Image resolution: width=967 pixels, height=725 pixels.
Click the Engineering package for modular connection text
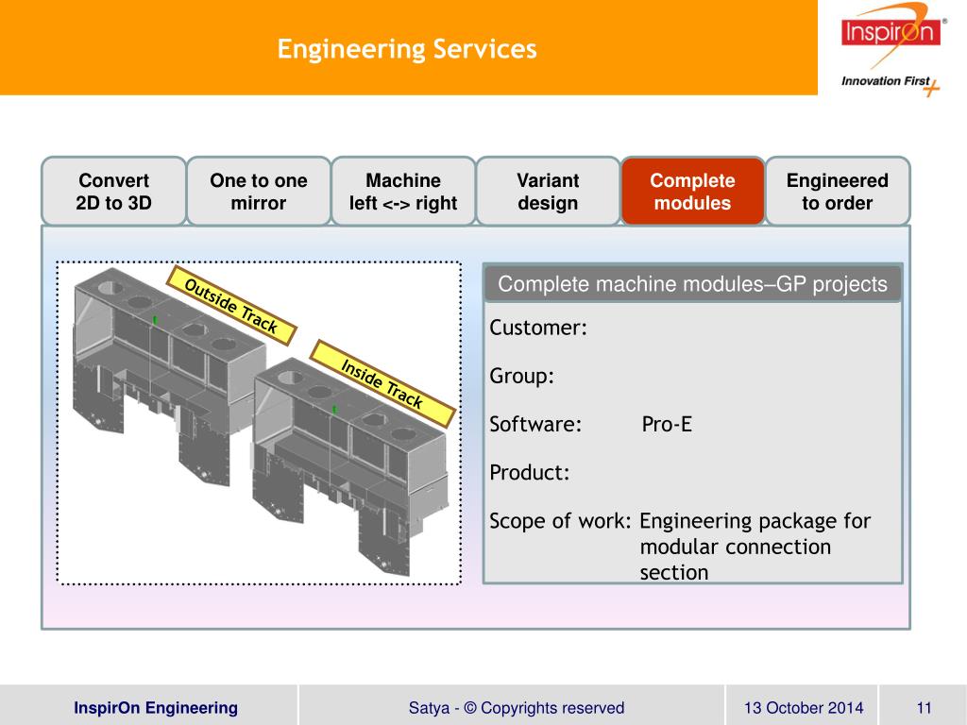pyautogui.click(x=755, y=547)
